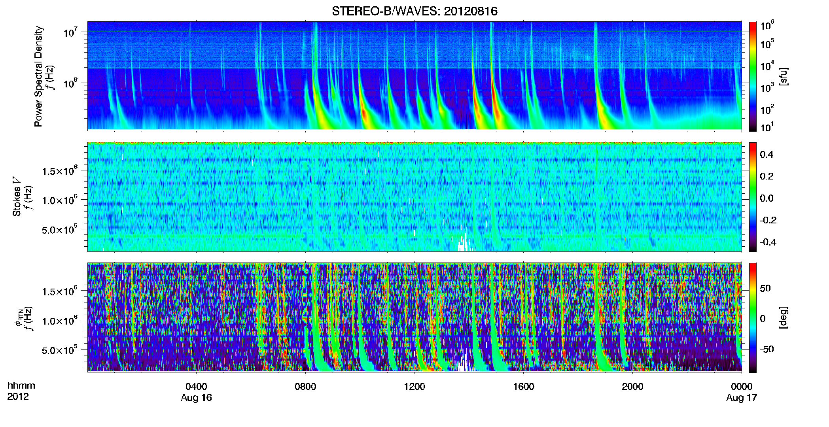
Task: Click the 0400 time label
Action: (196, 386)
